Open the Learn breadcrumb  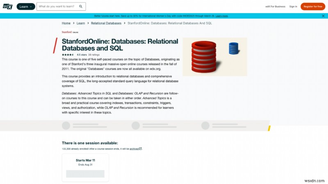click(81, 23)
